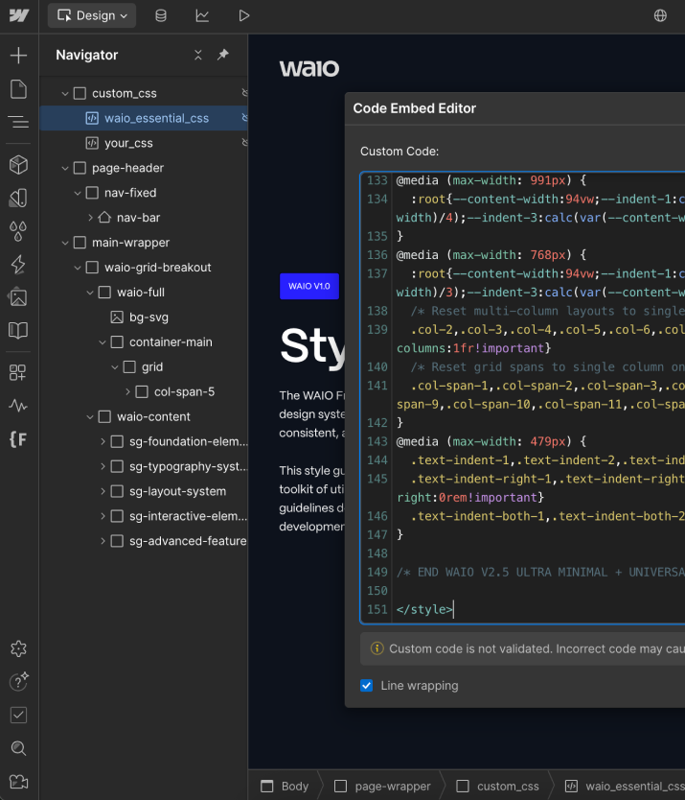685x800 pixels.
Task: Click waio_essential_css in the breadcrumb bar
Action: pos(624,787)
